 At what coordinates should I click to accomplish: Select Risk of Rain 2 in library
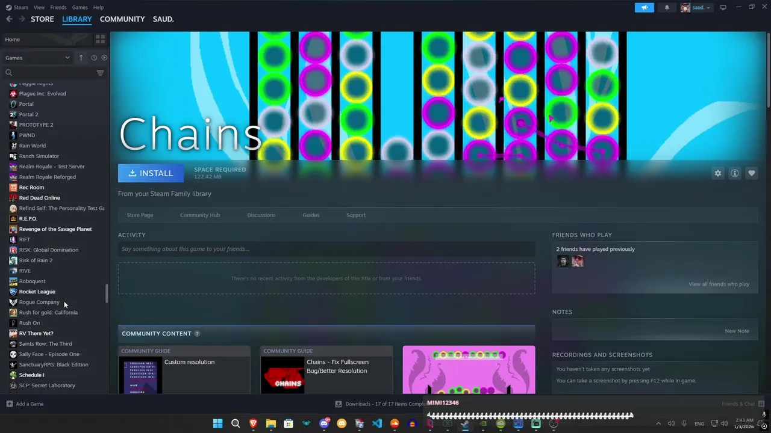click(x=36, y=260)
